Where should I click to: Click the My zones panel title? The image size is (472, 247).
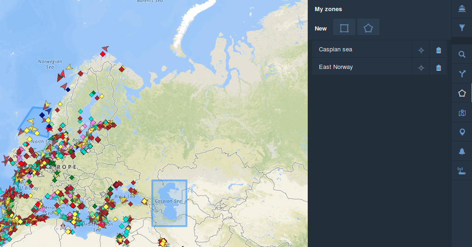coord(328,9)
